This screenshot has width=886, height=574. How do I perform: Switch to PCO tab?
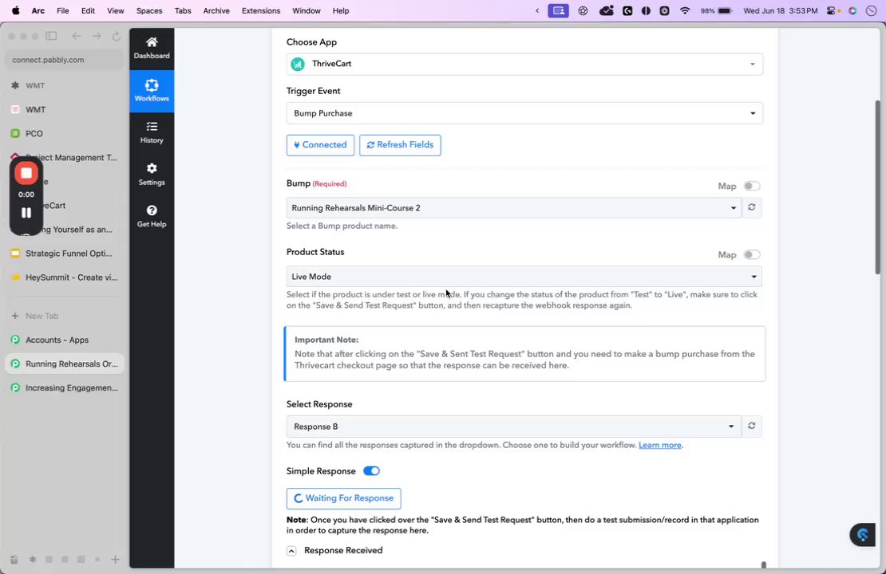coord(65,134)
